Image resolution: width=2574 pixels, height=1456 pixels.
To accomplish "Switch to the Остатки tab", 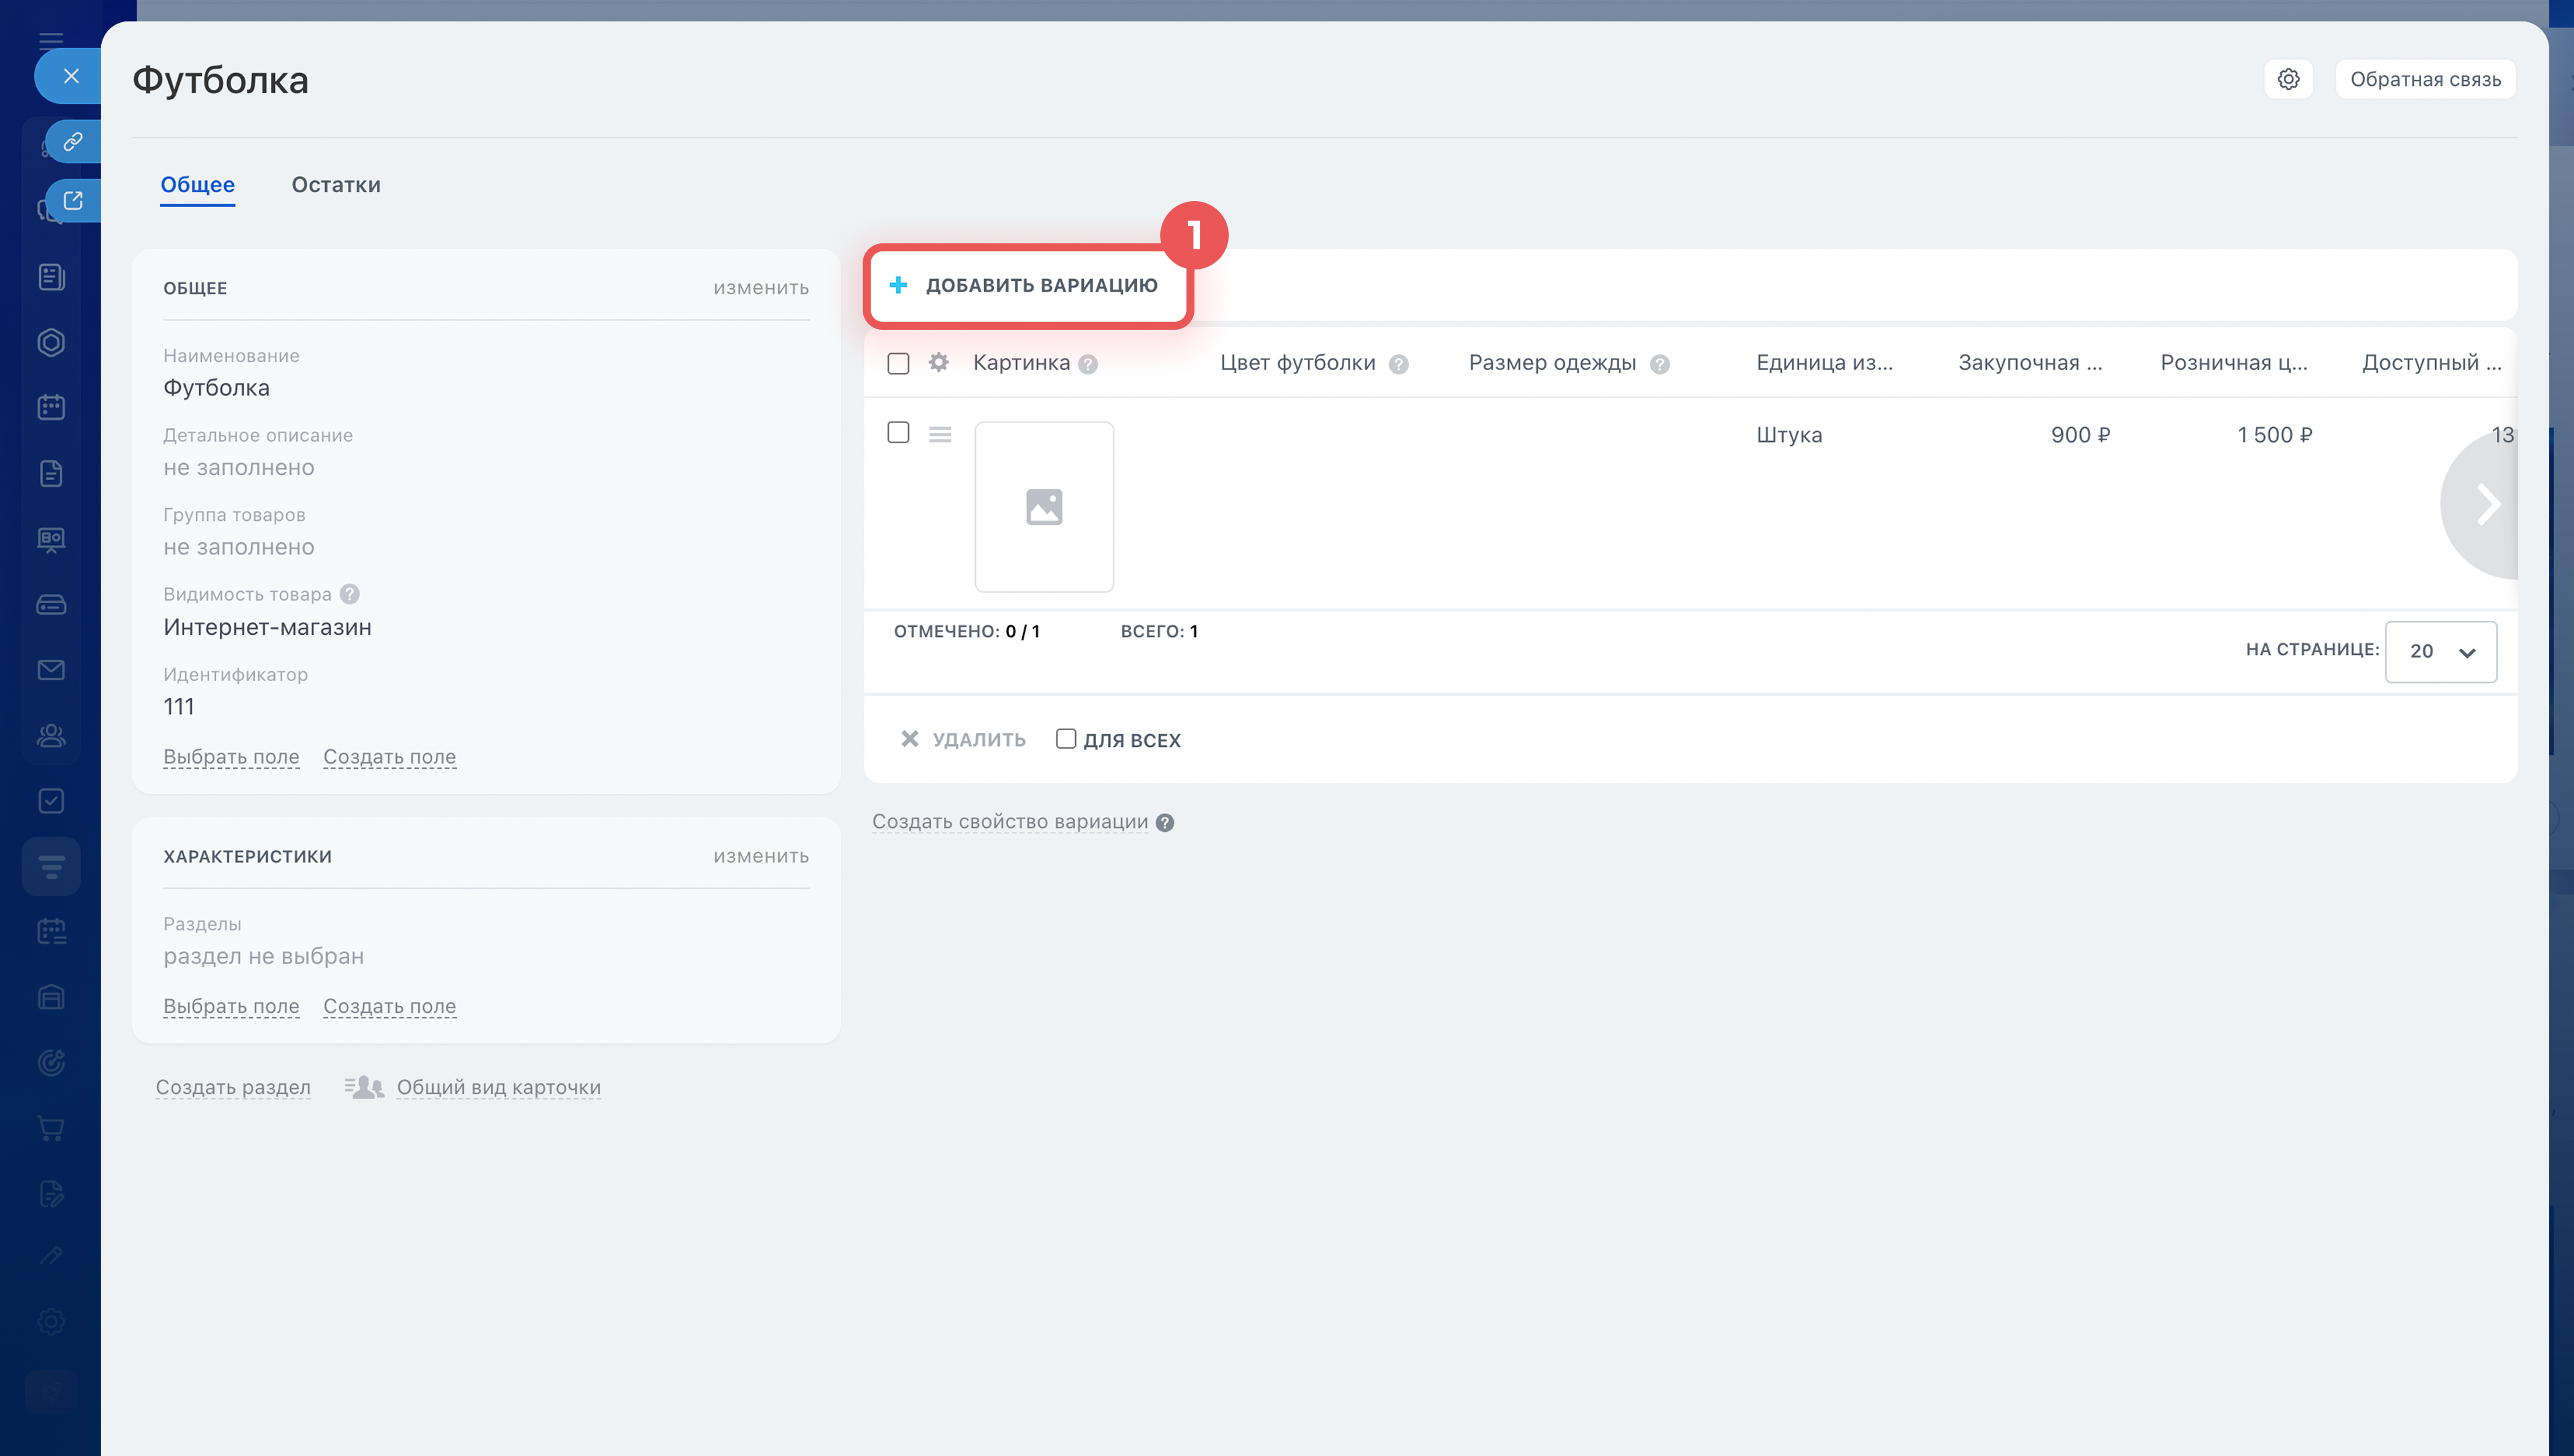I will (336, 185).
